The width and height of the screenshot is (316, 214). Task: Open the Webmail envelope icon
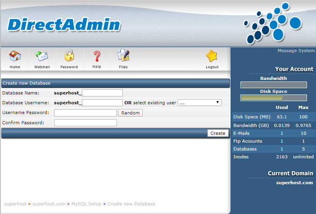click(42, 56)
